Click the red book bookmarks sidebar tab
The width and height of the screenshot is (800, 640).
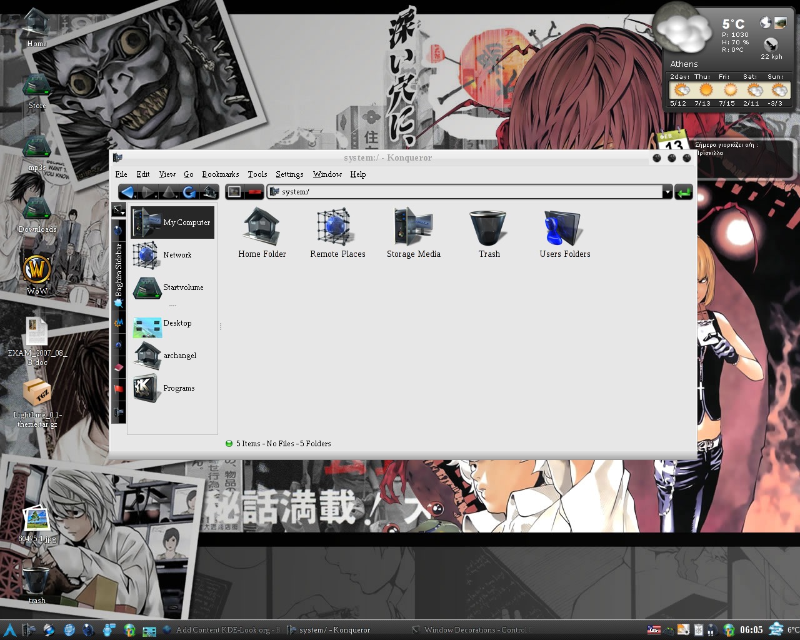[119, 367]
